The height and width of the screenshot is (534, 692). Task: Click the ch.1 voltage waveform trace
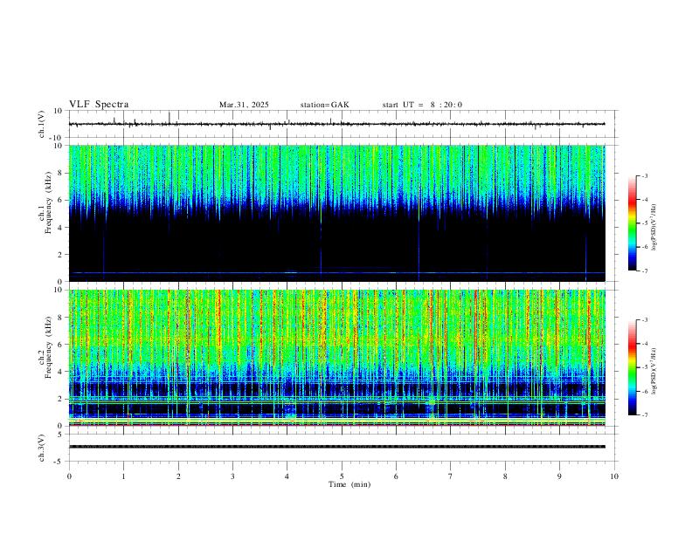[x=337, y=124]
